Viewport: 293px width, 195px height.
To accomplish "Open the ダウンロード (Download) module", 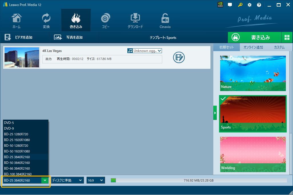I will click(135, 21).
